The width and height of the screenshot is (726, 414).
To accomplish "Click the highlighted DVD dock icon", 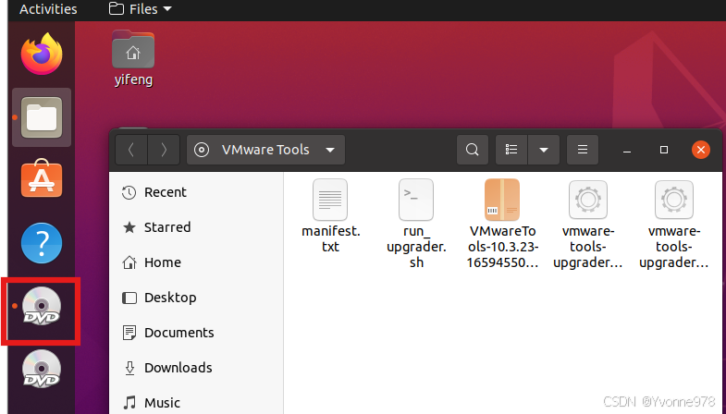I will [42, 306].
